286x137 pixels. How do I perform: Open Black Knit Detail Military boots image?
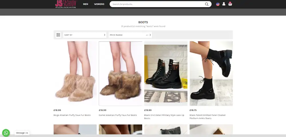[x=166, y=73]
